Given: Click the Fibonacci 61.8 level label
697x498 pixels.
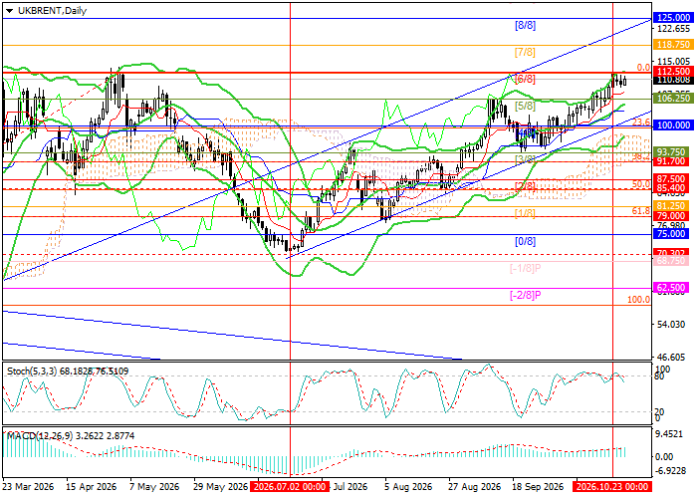Looking at the screenshot, I should coord(641,211).
